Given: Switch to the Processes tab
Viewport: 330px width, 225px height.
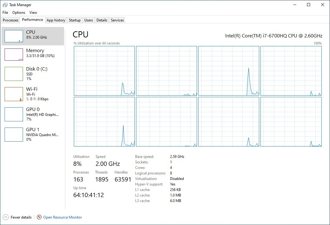Looking at the screenshot, I should pos(10,20).
